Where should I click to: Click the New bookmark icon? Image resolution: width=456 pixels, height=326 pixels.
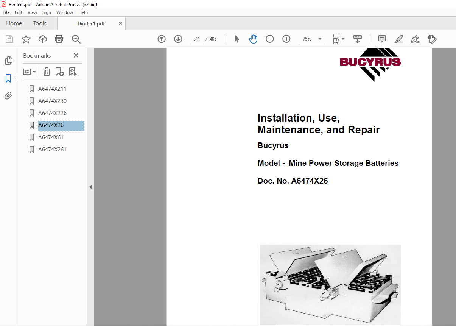click(x=59, y=72)
